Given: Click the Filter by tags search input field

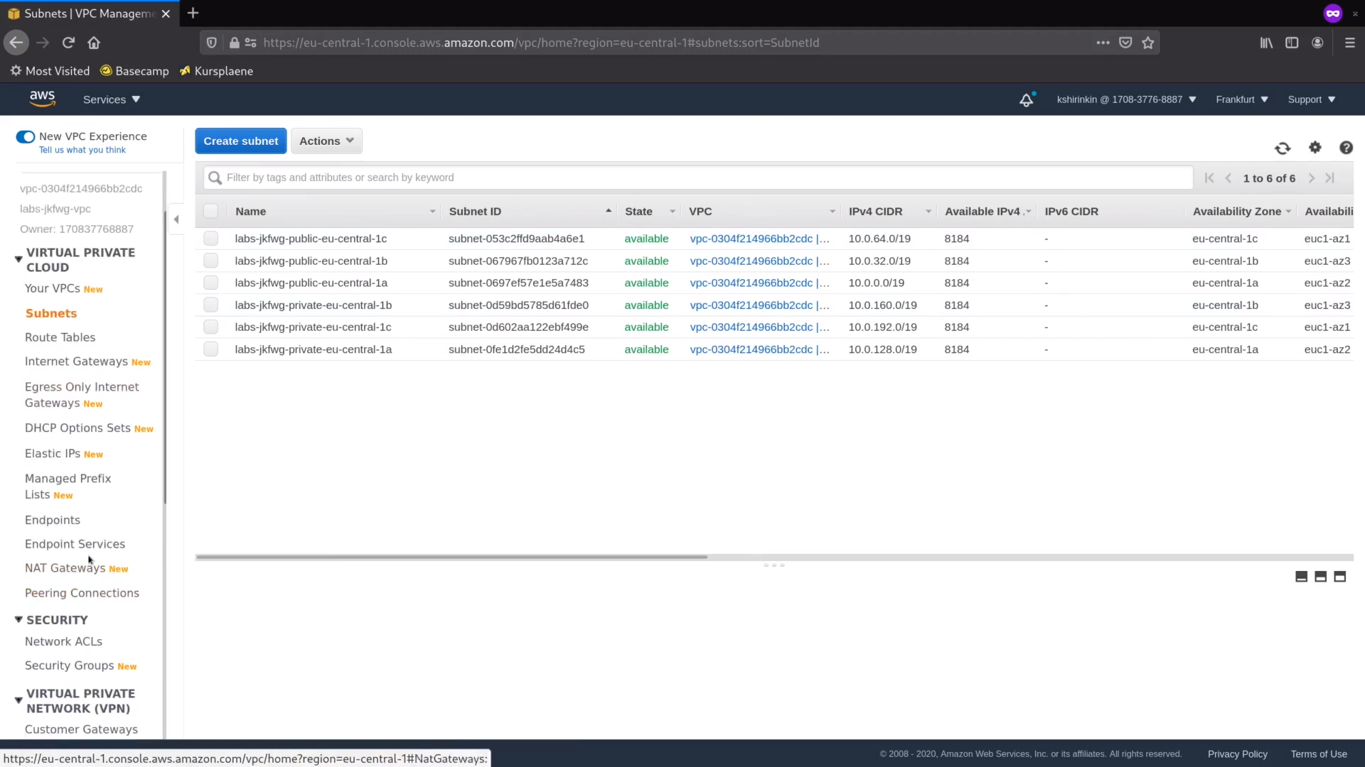Looking at the screenshot, I should pyautogui.click(x=697, y=177).
